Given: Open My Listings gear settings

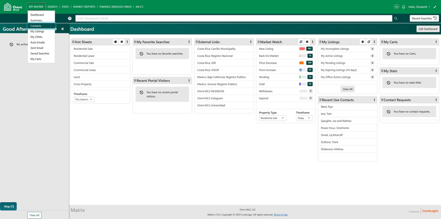Looking at the screenshot, I should click(x=362, y=42).
